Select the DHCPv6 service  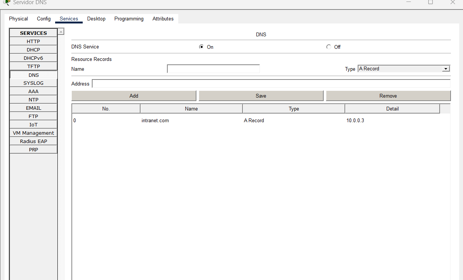pyautogui.click(x=33, y=58)
